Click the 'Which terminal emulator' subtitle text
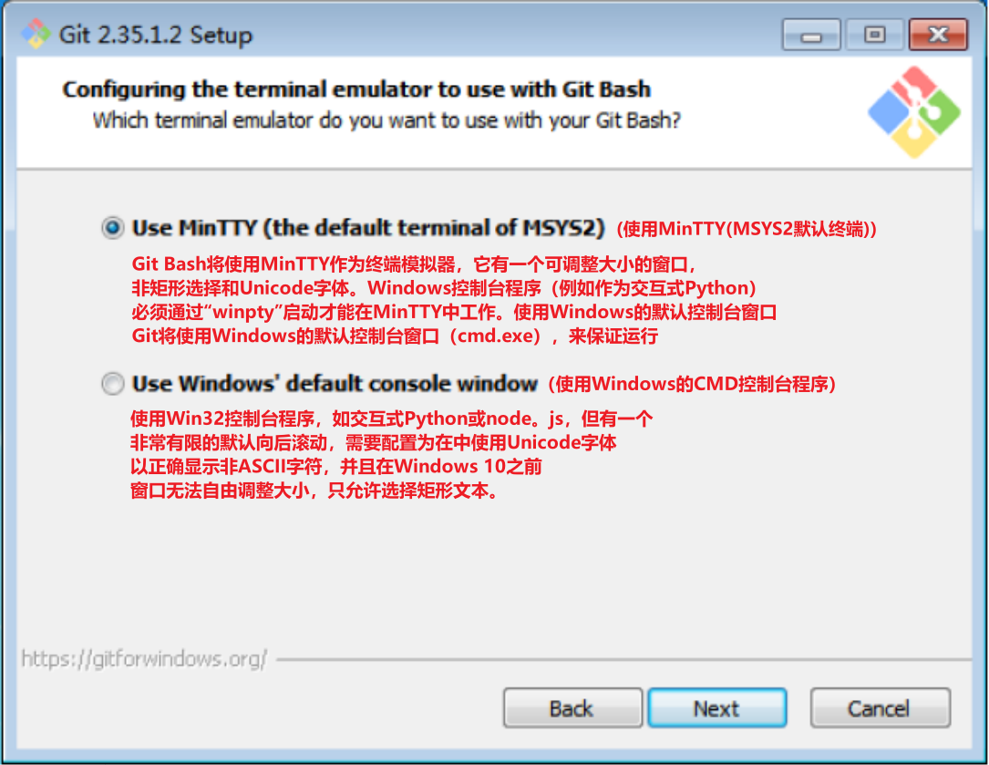This screenshot has width=989, height=765. point(386,120)
